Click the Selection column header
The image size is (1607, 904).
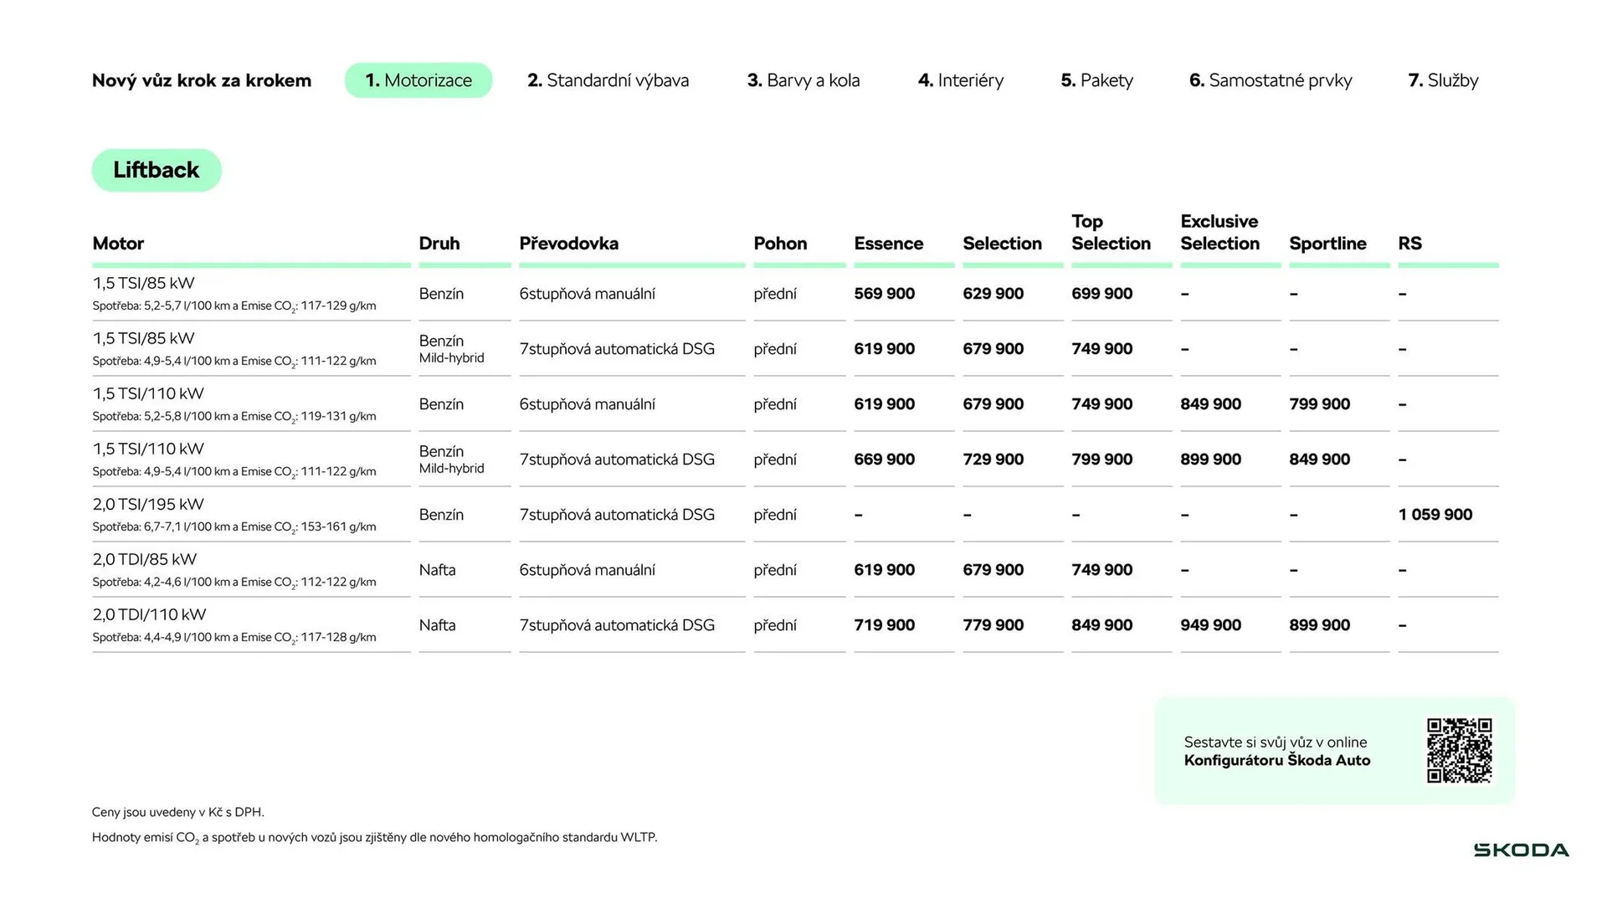(x=1003, y=244)
